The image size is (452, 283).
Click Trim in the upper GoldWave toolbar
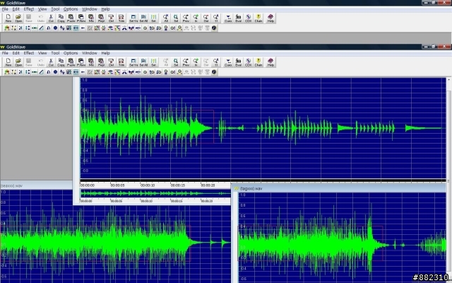coord(121,18)
